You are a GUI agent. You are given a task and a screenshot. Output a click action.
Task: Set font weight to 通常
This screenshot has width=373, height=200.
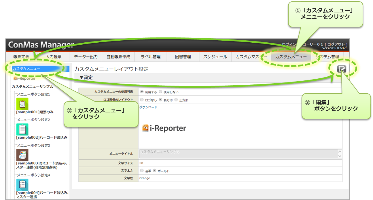(x=142, y=171)
